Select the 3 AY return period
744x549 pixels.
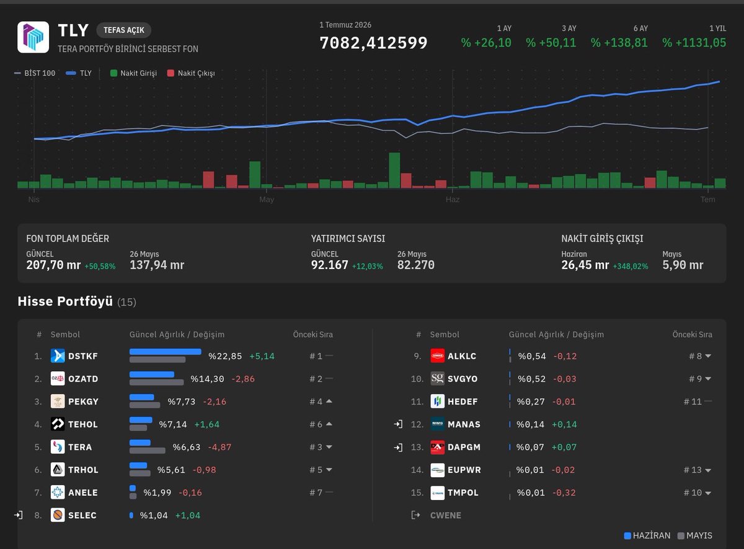[551, 37]
